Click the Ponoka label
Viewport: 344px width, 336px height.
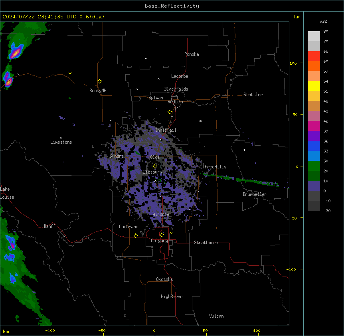tap(192, 54)
